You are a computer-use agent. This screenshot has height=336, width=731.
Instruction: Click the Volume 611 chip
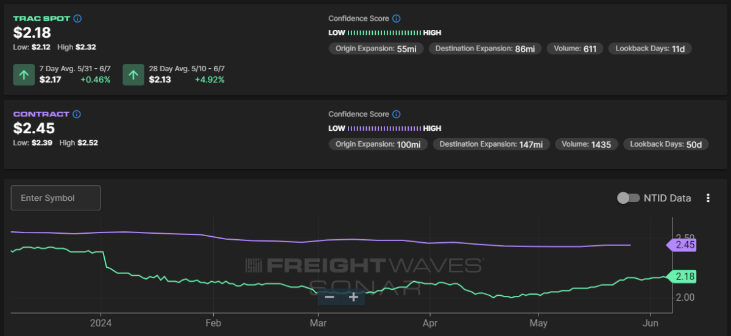pyautogui.click(x=575, y=49)
